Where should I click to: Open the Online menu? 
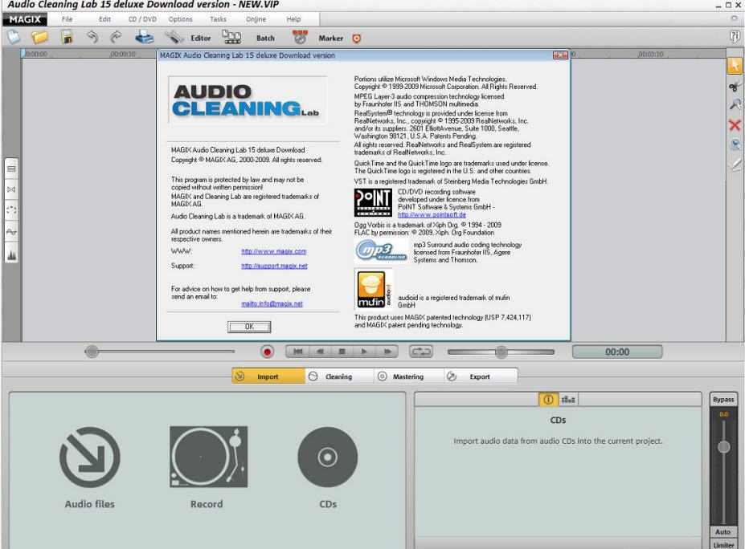[x=256, y=19]
